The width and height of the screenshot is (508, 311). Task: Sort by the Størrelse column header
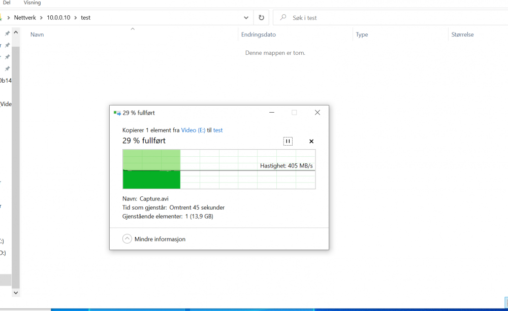click(462, 34)
